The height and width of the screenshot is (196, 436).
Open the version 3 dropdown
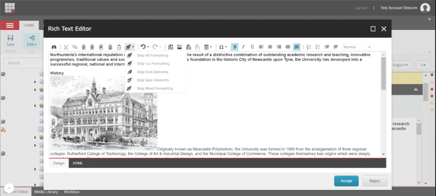coord(423,65)
